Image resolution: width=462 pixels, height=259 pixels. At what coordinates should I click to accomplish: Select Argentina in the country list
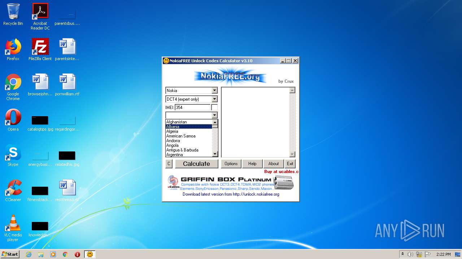(x=189, y=155)
